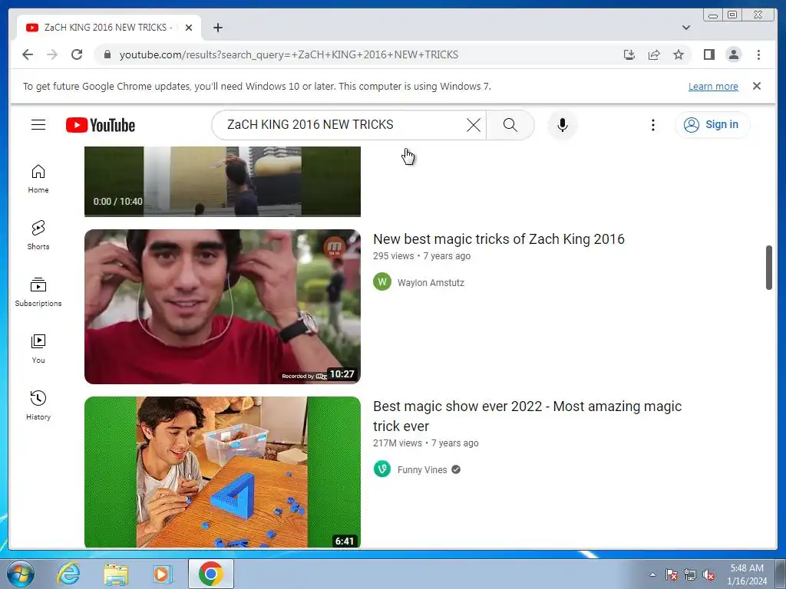Open the Waylon Amstutz channel name
786x589 pixels.
(x=431, y=282)
